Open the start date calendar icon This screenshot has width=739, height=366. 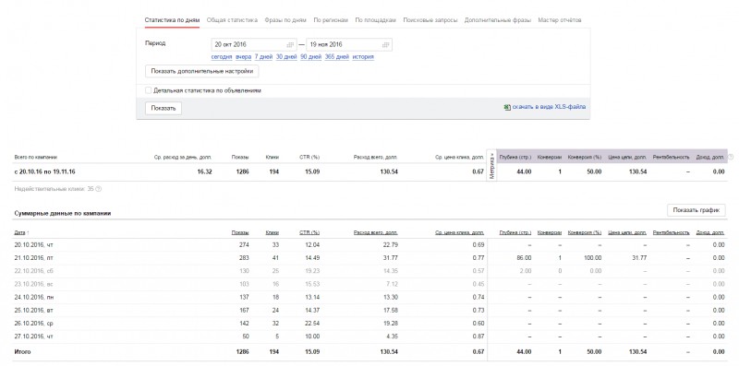tap(290, 44)
